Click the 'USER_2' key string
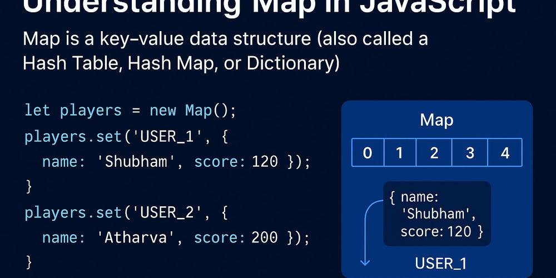Screen dimensions: 556x278 (167, 213)
